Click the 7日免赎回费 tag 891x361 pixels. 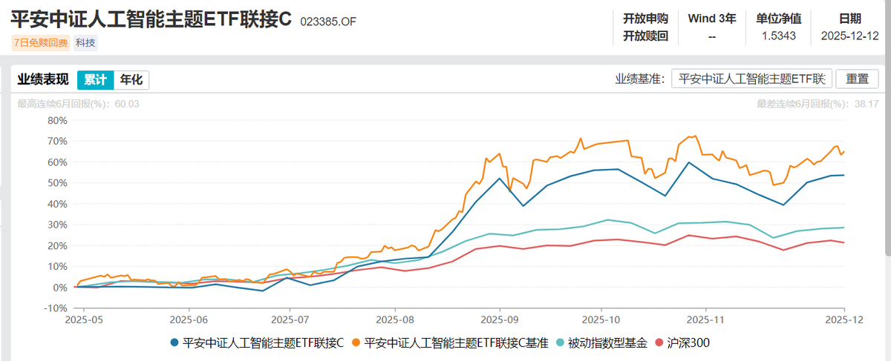pyautogui.click(x=40, y=42)
